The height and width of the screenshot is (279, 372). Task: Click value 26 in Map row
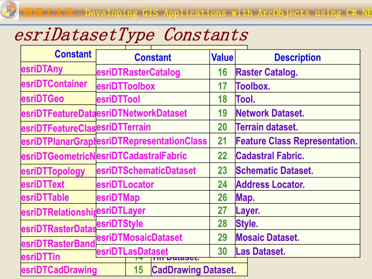[222, 198]
